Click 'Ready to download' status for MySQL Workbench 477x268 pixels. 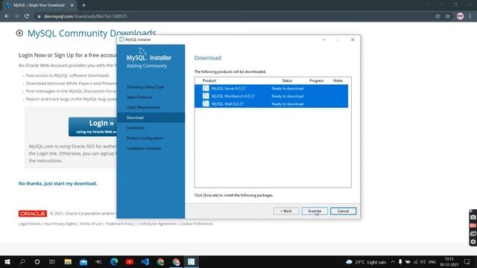(x=288, y=96)
